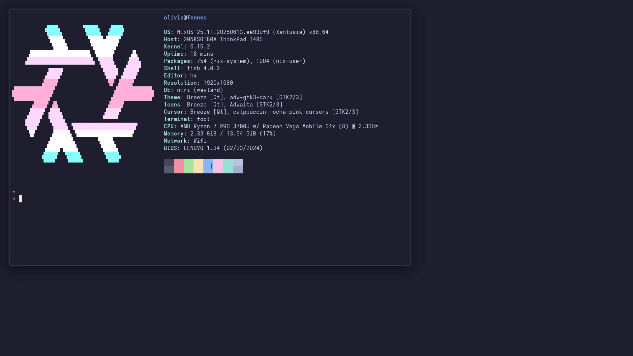The width and height of the screenshot is (633, 356).
Task: Click the Cursor value 'catppuccin-mocha-pink-cursors'
Action: coord(281,112)
